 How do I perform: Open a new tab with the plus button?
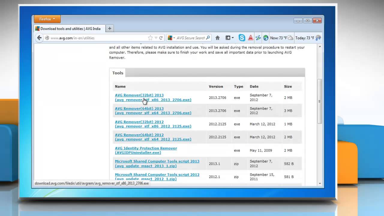point(109,28)
